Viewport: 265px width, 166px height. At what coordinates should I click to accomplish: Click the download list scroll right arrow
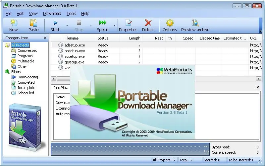pos(259,79)
